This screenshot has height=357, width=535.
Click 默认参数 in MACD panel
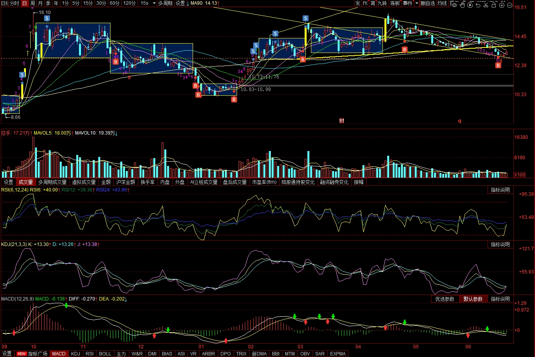(x=473, y=299)
